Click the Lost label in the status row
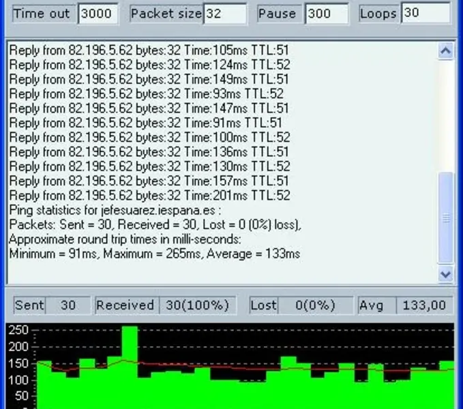Viewport: 463px width, 409px height. coord(264,305)
